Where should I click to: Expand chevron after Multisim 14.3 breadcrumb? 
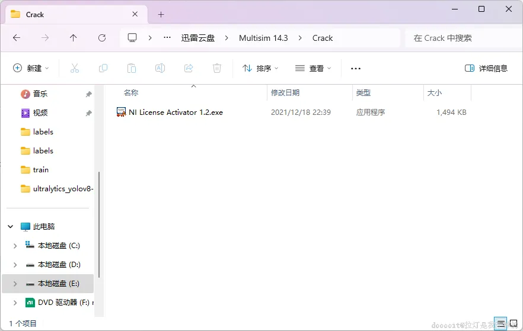click(x=300, y=38)
